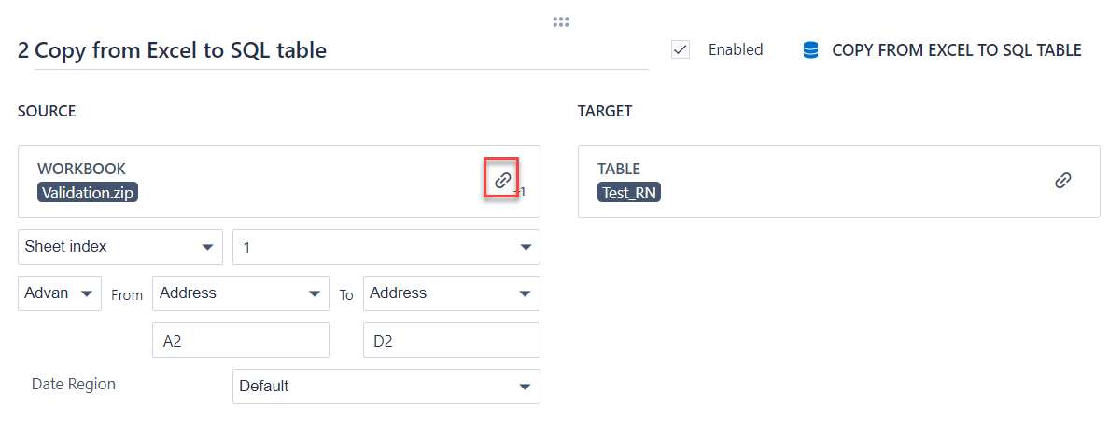Click the COPY FROM EXCEL TO SQL TABLE label
The image size is (1109, 422).
click(956, 50)
